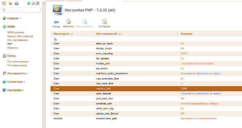Expand the Главное menu arrow
This screenshot has width=242, height=128.
coord(20,18)
